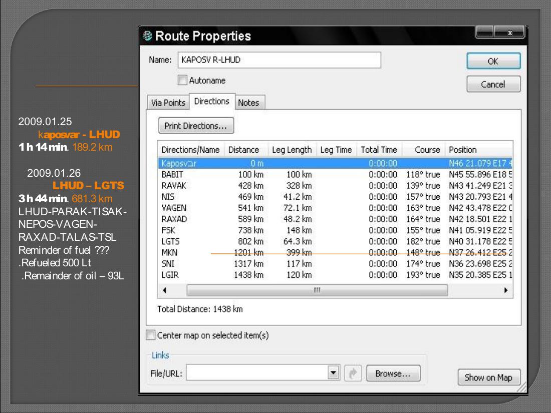
Task: Select the NIS waypoint row
Action: point(335,197)
